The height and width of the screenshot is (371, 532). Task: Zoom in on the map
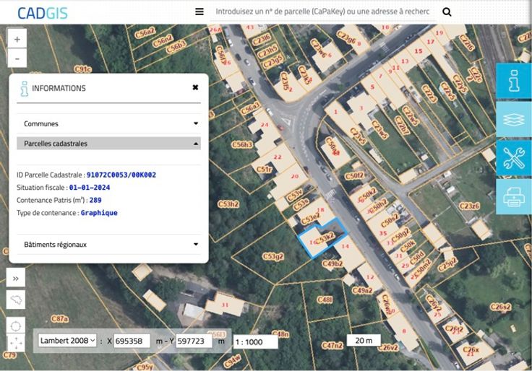(17, 39)
